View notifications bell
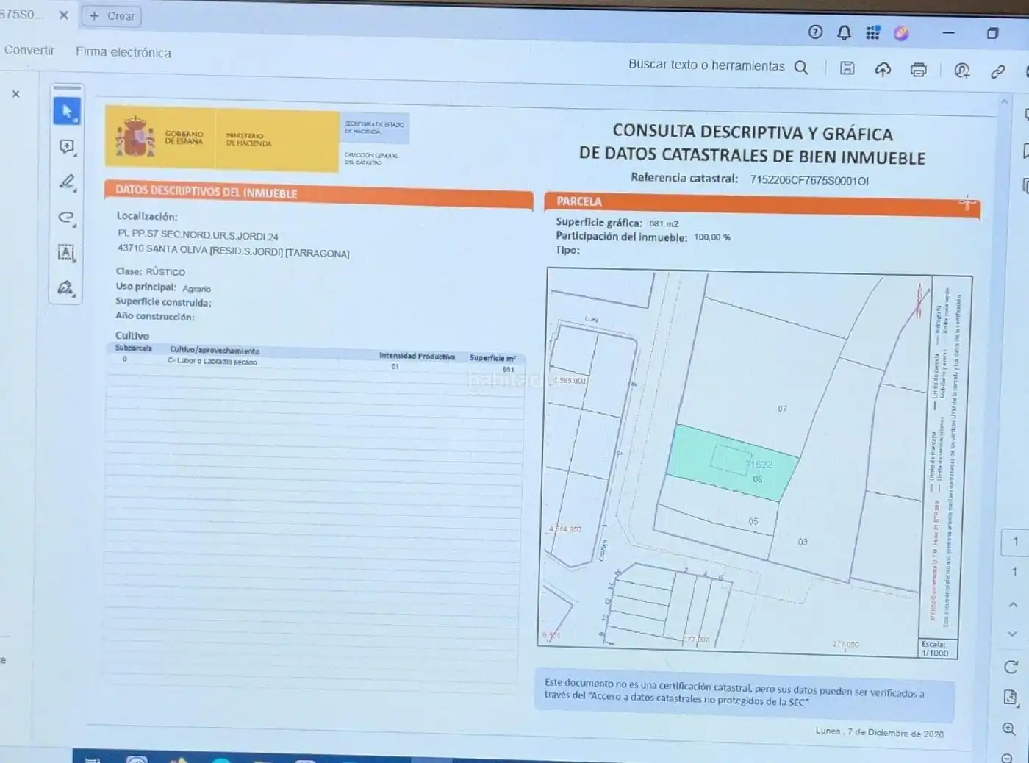This screenshot has height=763, width=1029. 844,32
